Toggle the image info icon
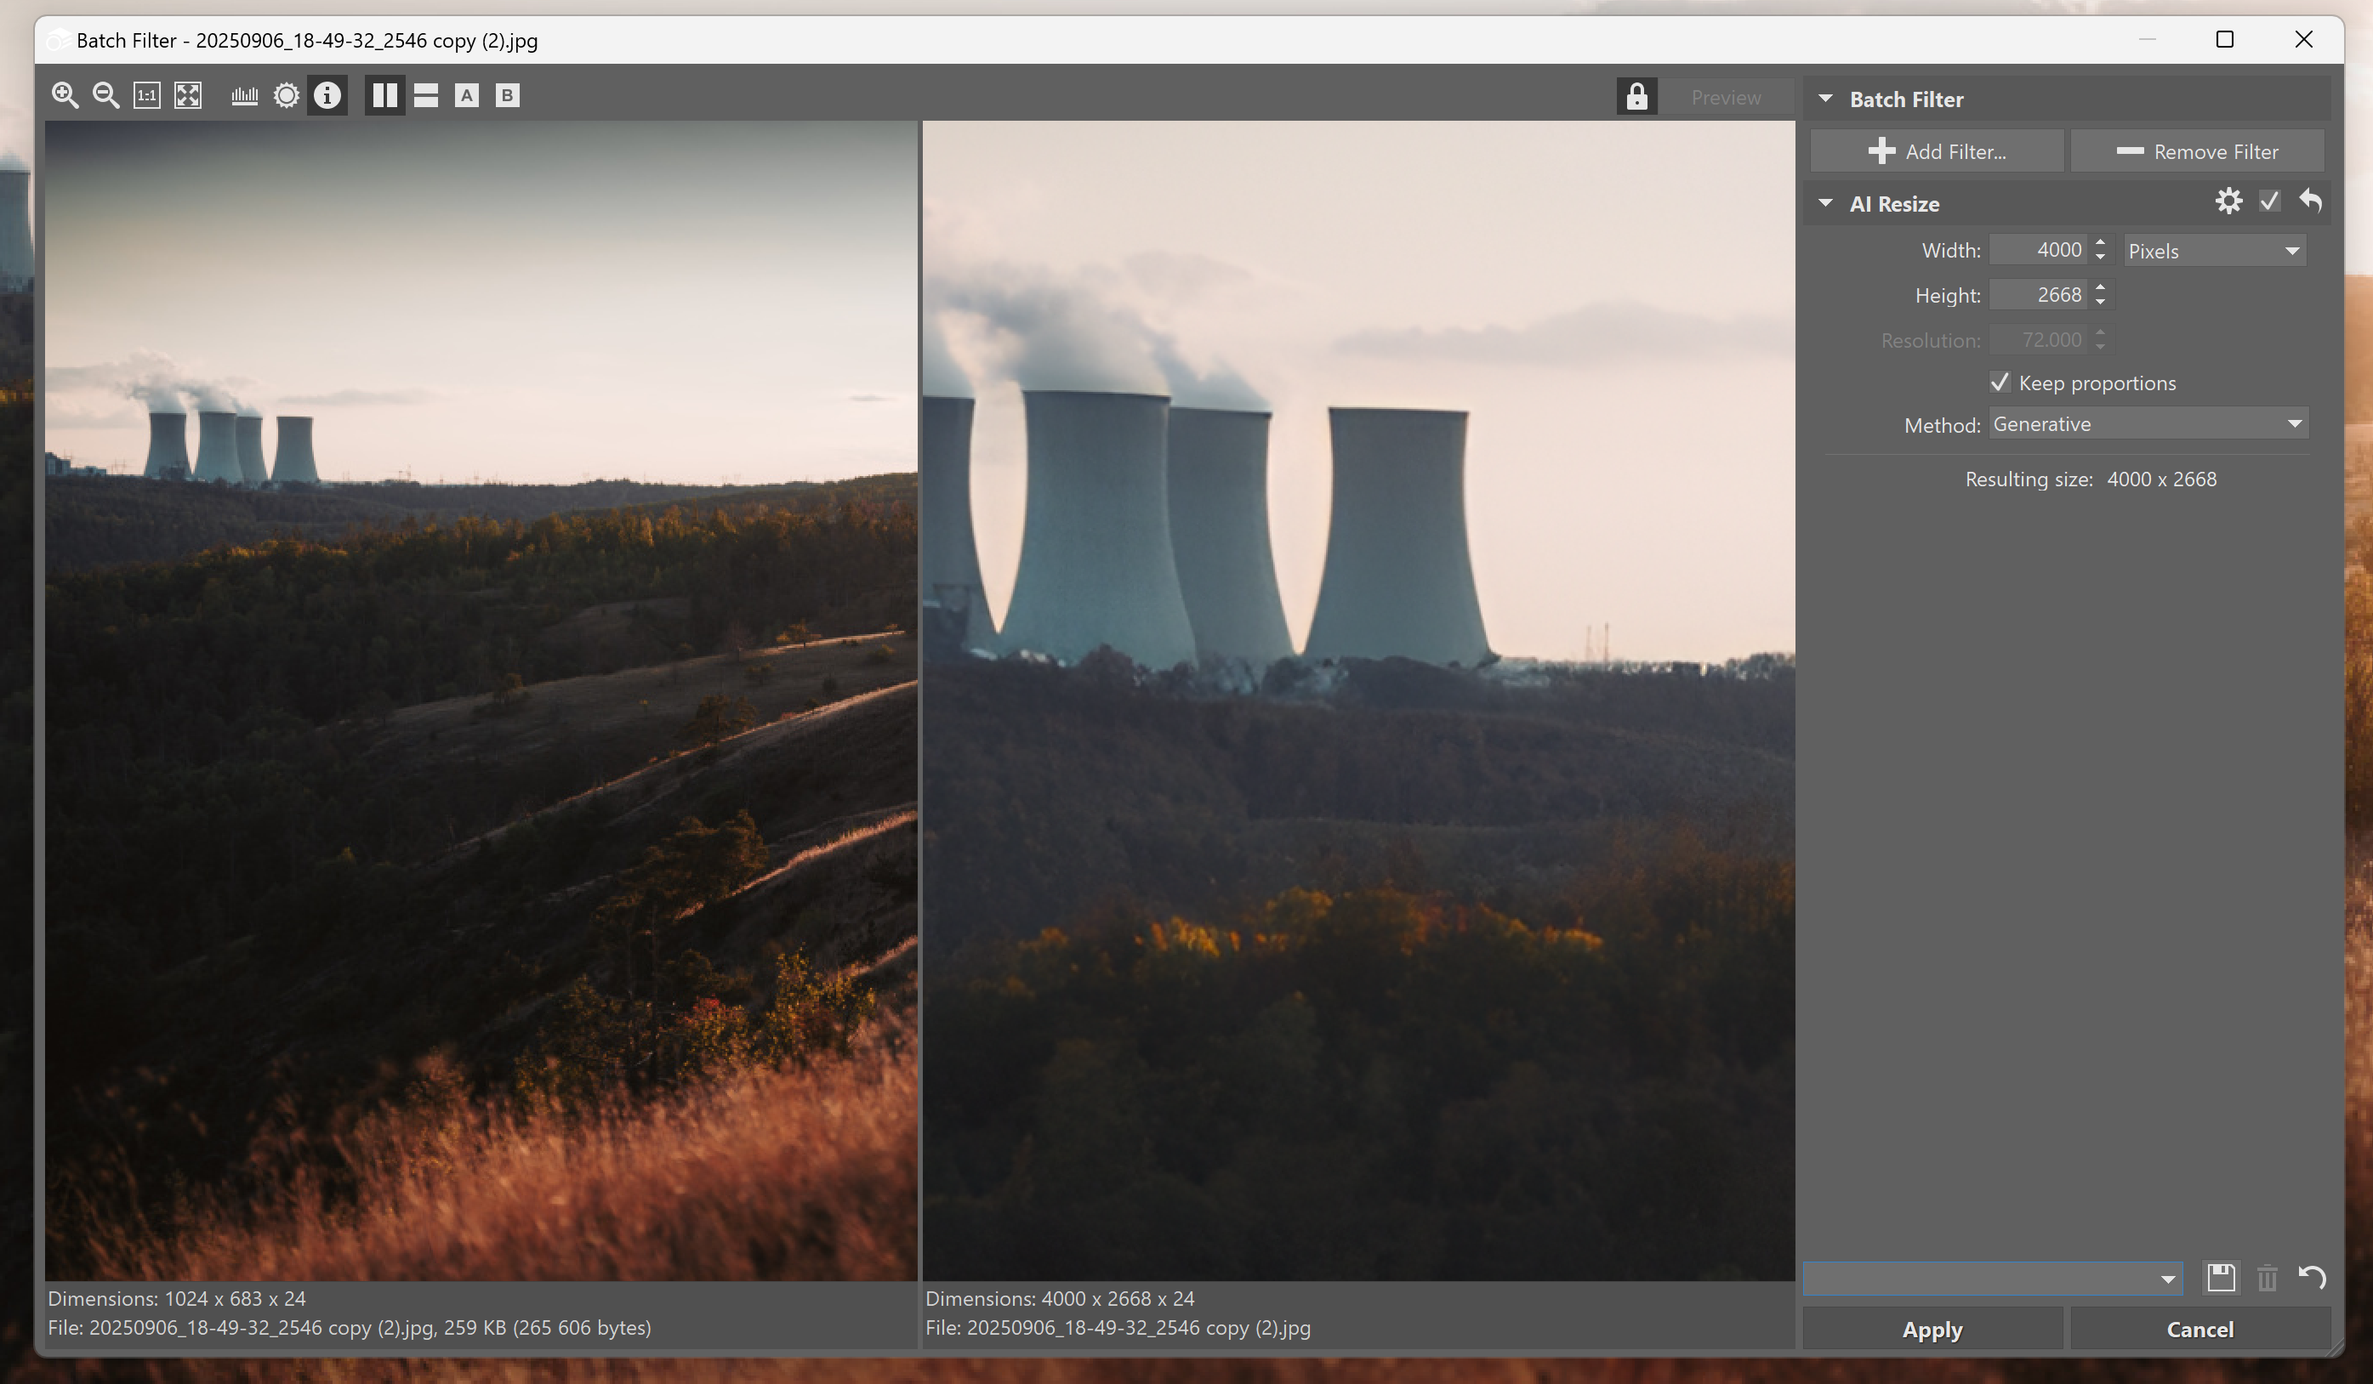Image resolution: width=2373 pixels, height=1384 pixels. [327, 95]
